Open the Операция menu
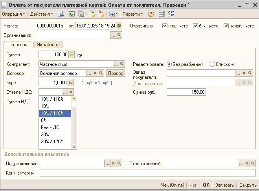This screenshot has width=259, height=191. click(13, 14)
